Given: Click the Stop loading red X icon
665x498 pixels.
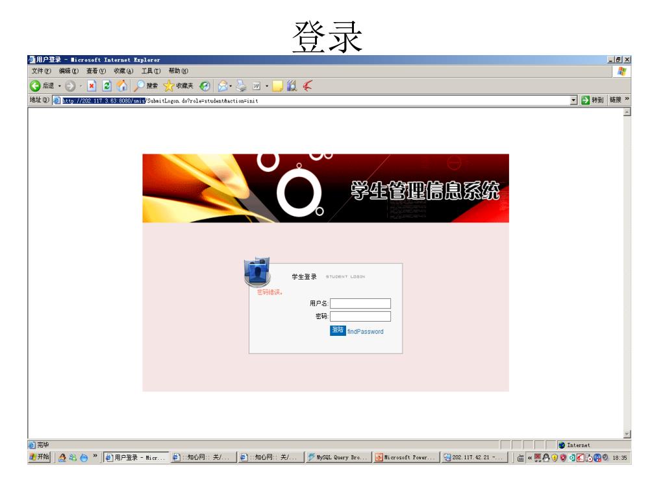Looking at the screenshot, I should pyautogui.click(x=91, y=86).
